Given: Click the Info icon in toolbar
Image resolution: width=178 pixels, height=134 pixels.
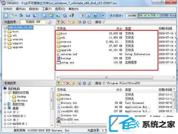Looking at the screenshot, I should [x=88, y=15].
